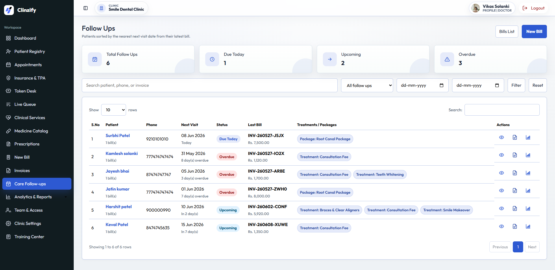Click the Teeth Whitening treatment tag
This screenshot has height=270, width=555.
point(380,175)
